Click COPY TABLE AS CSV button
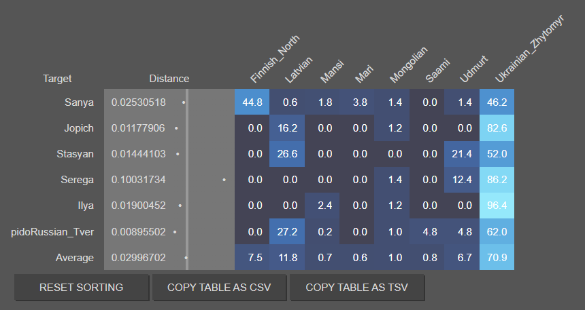Image resolution: width=585 pixels, height=310 pixels. 219,288
